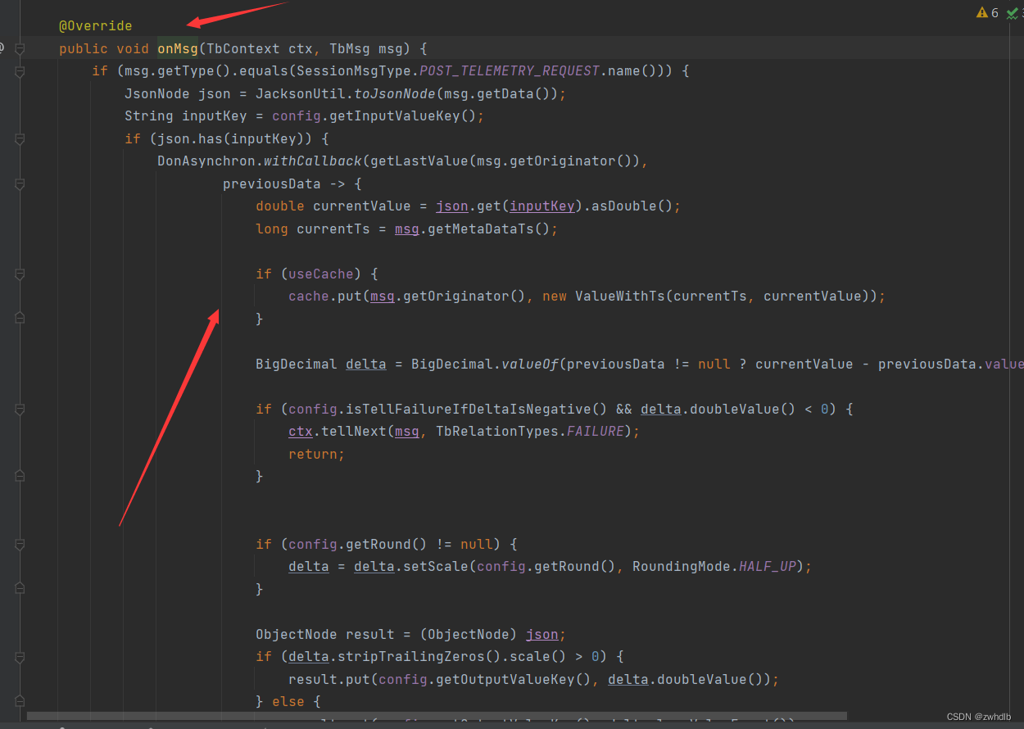1024x729 pixels.
Task: Collapse the onMsg method fold marker
Action: (20, 48)
